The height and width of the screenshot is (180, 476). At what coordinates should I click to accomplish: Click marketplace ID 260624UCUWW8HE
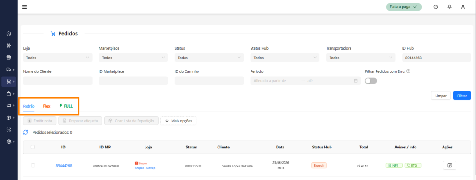pyautogui.click(x=106, y=166)
